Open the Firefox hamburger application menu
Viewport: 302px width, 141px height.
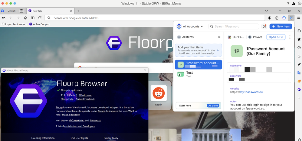tap(299, 18)
